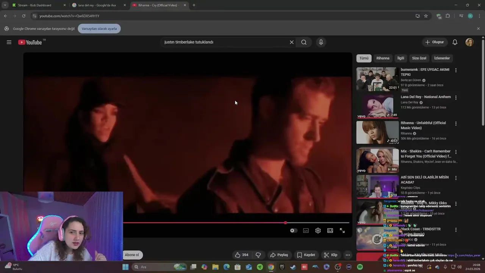Image resolution: width=485 pixels, height=273 pixels.
Task: Reload the current YouTube page
Action: 23,16
